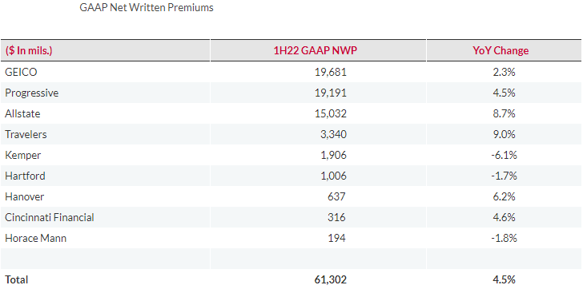Click the Hartford company name
This screenshot has width=583, height=289.
tap(25, 176)
